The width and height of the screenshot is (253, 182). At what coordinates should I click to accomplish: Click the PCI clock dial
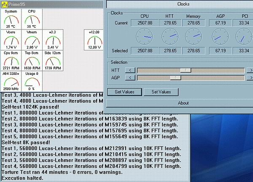click(x=244, y=37)
